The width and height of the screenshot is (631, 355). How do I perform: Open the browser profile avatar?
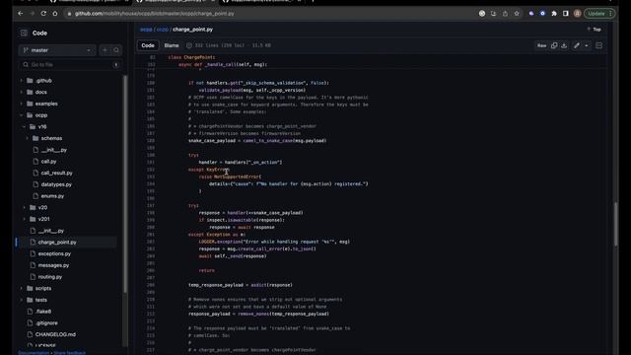click(x=577, y=13)
